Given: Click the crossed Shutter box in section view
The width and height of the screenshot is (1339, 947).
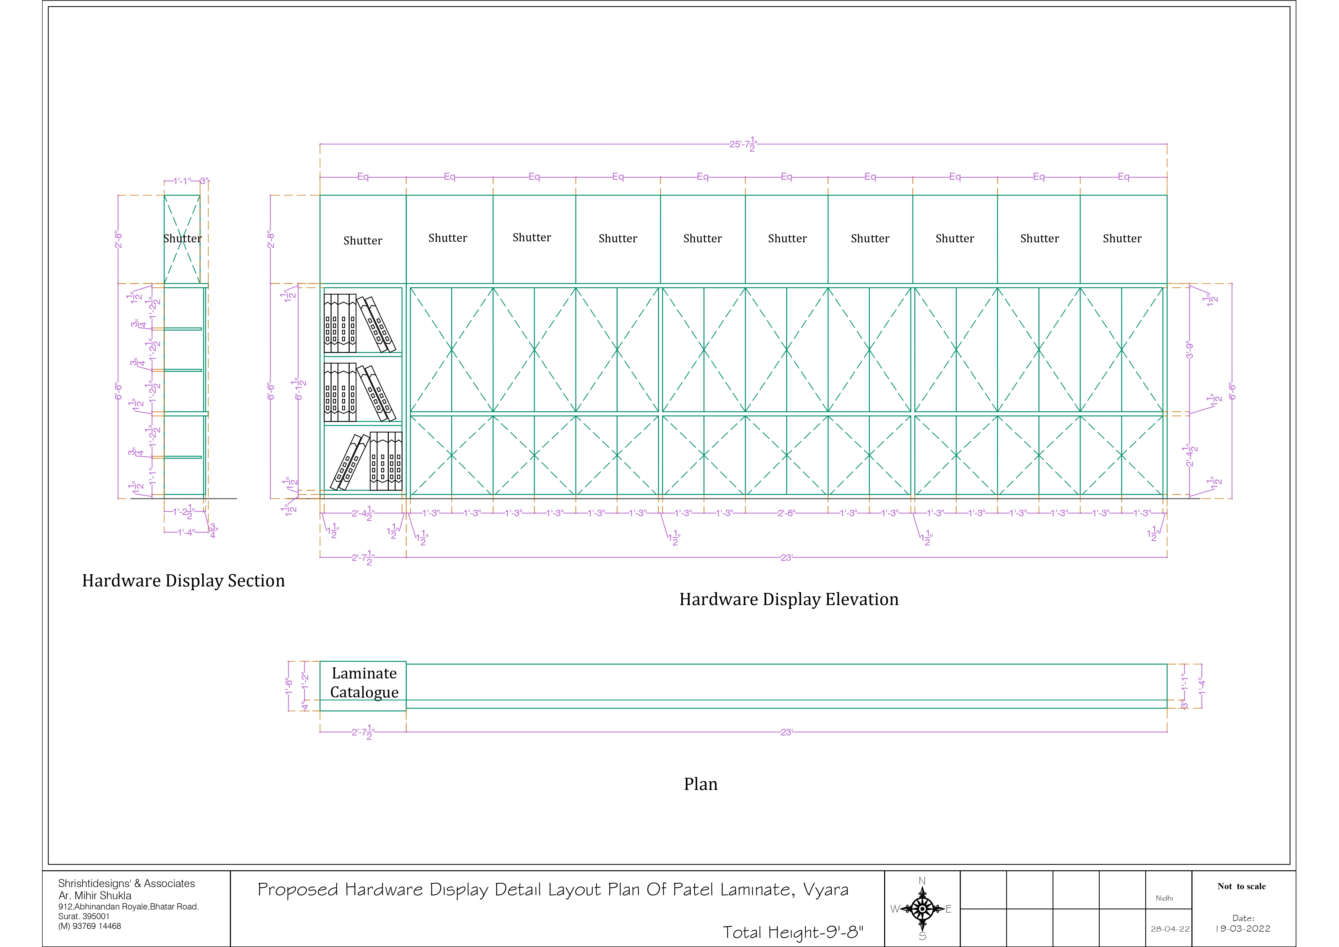Looking at the screenshot, I should pos(182,239).
